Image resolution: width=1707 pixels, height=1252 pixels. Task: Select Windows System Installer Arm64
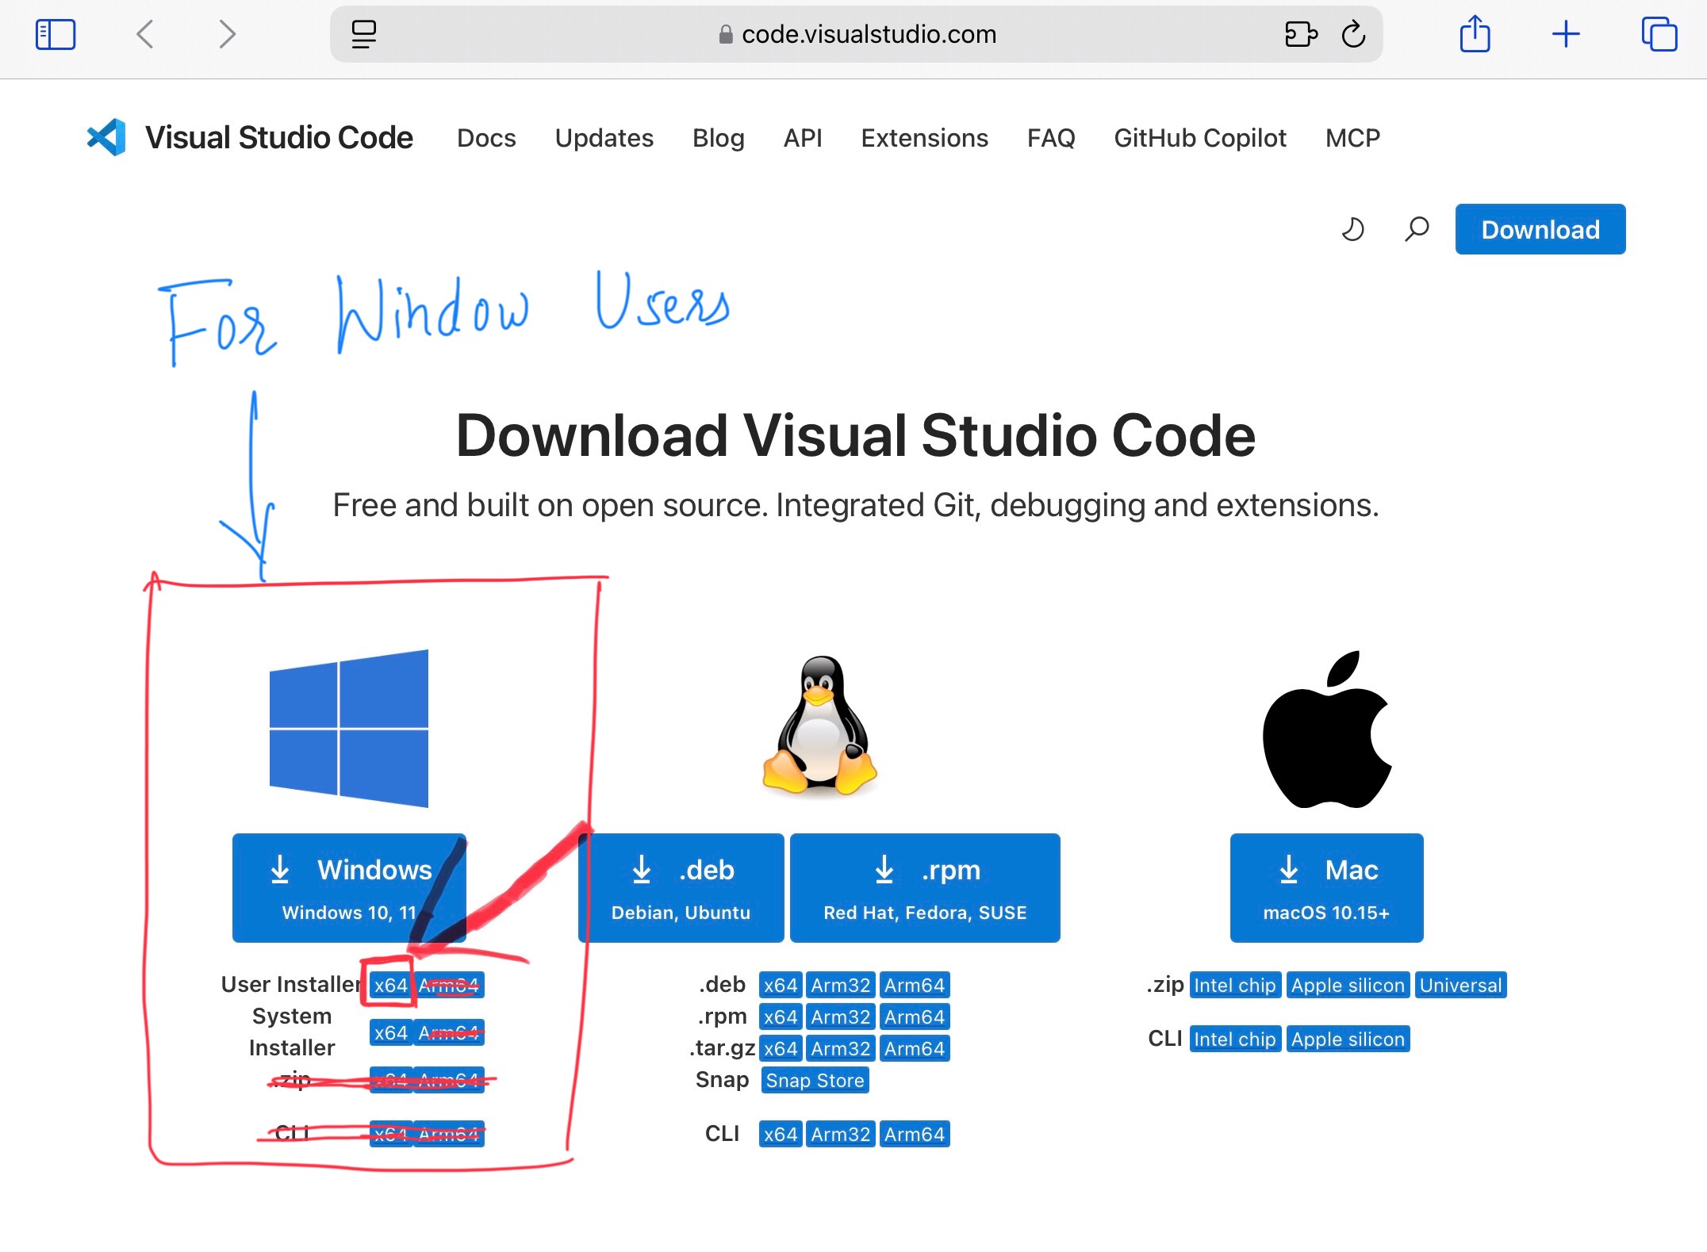click(x=449, y=1033)
